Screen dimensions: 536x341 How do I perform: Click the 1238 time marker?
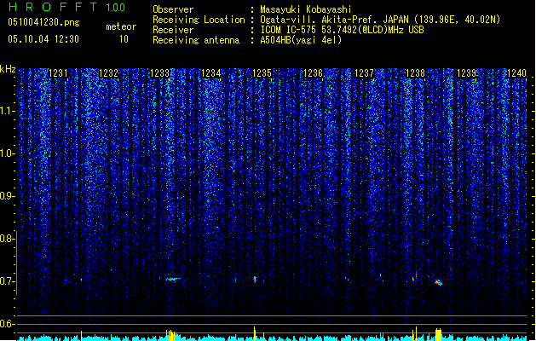415,73
